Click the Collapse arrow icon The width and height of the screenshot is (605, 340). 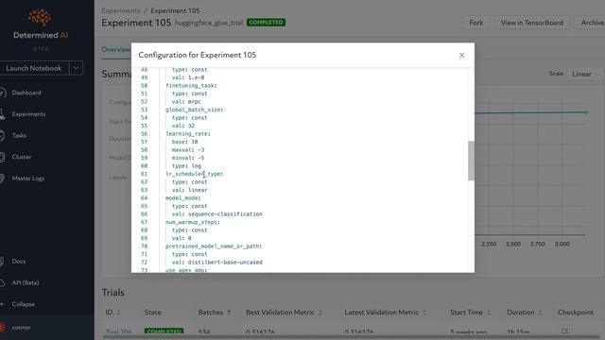(2, 304)
